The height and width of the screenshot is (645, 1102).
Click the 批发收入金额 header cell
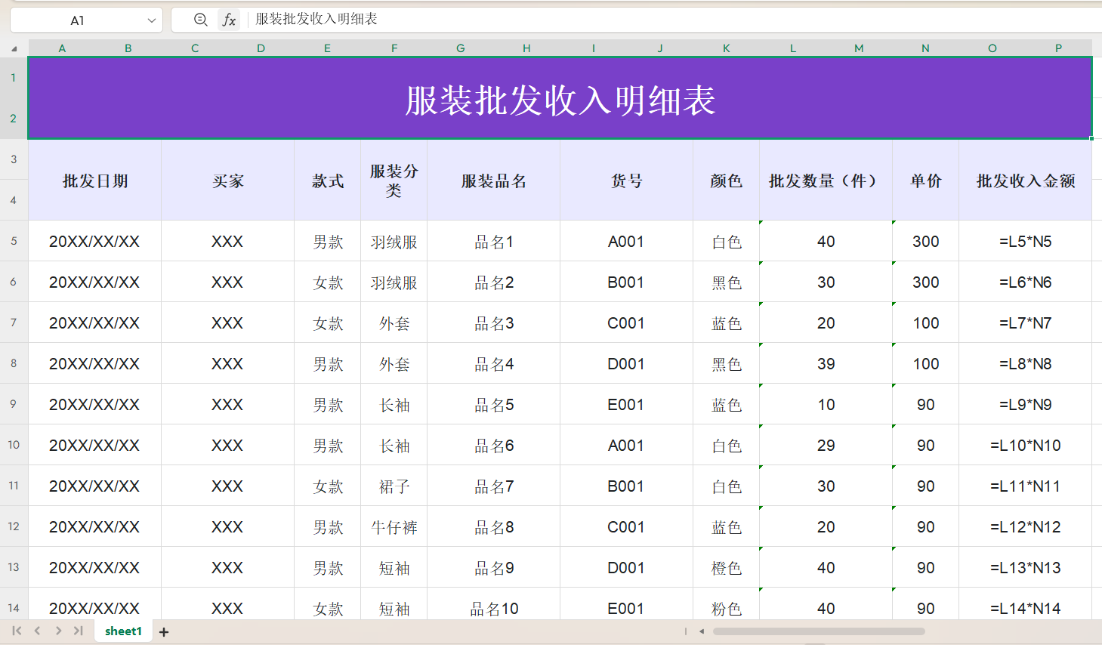[x=1026, y=181]
